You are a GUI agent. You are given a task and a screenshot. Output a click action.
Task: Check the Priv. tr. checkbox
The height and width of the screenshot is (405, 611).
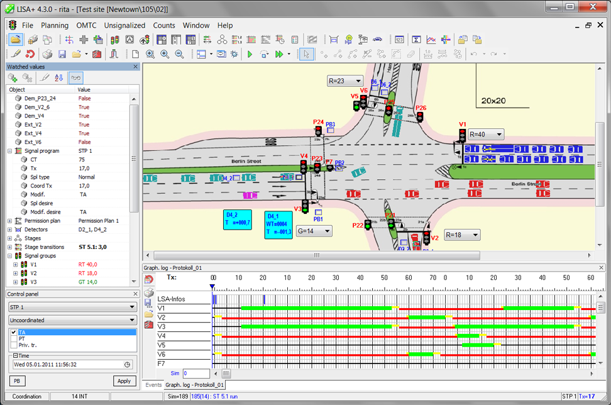(x=14, y=345)
